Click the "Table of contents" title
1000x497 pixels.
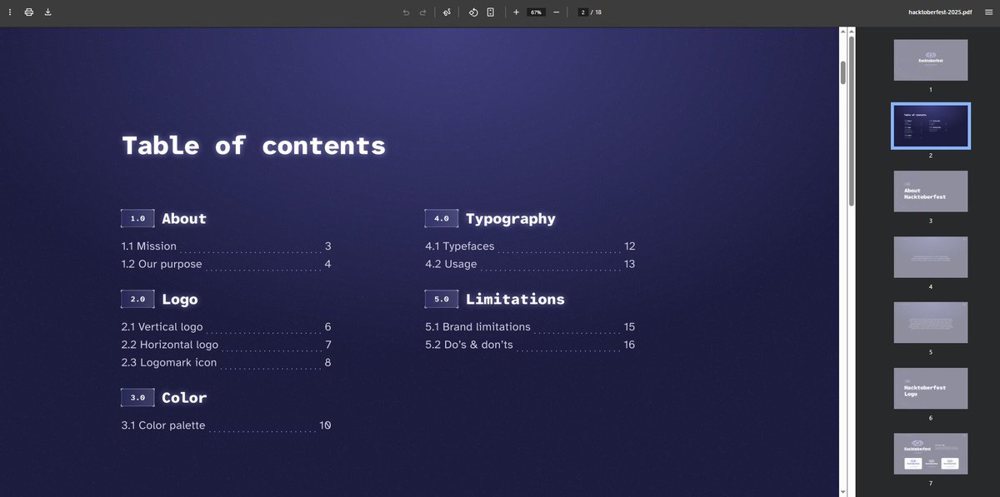click(x=254, y=146)
